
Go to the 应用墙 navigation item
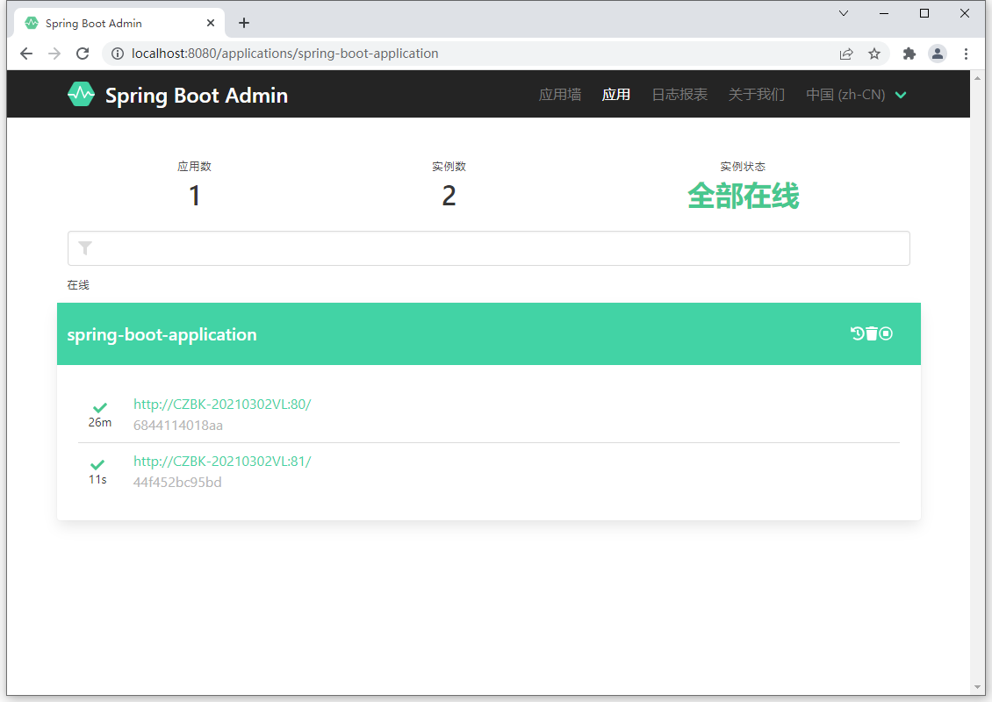click(x=560, y=95)
